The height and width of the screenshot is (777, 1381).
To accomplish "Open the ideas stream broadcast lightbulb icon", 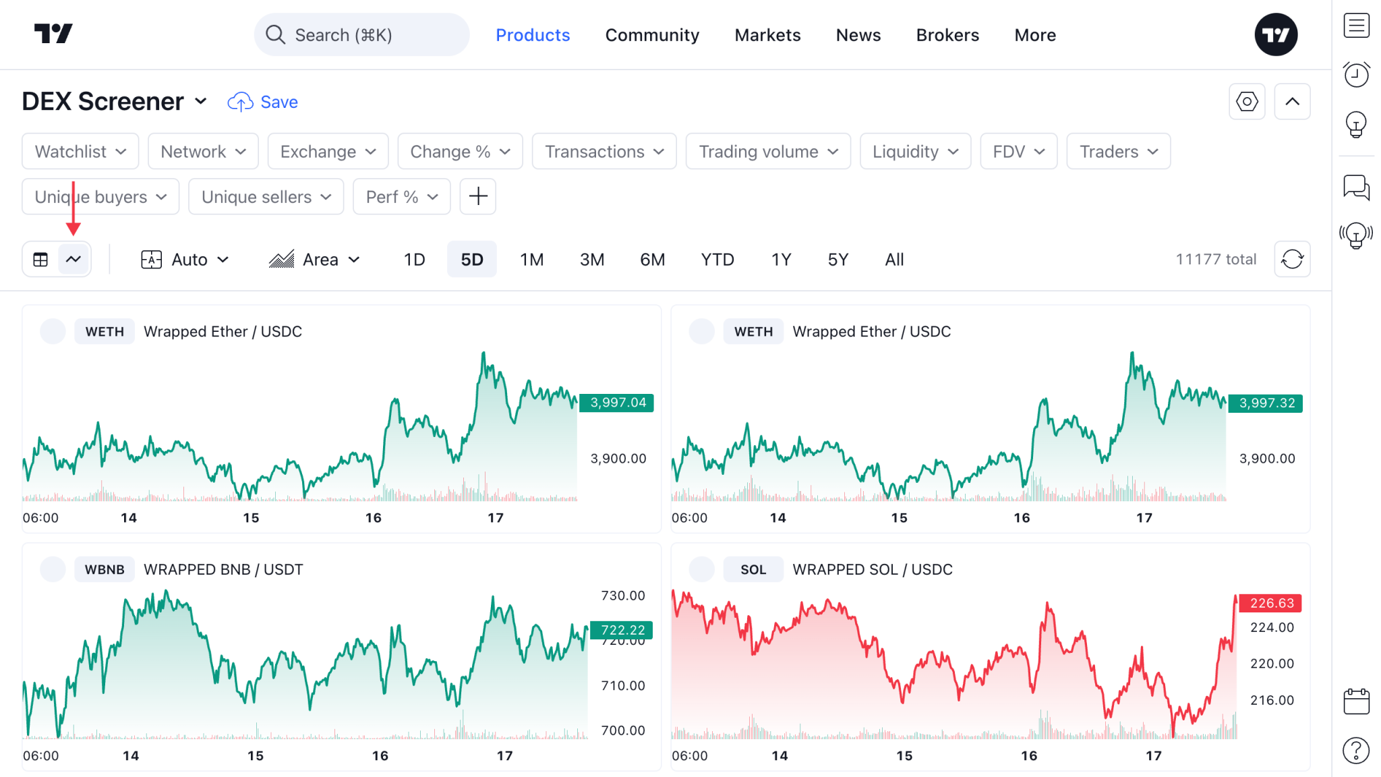I will tap(1356, 235).
